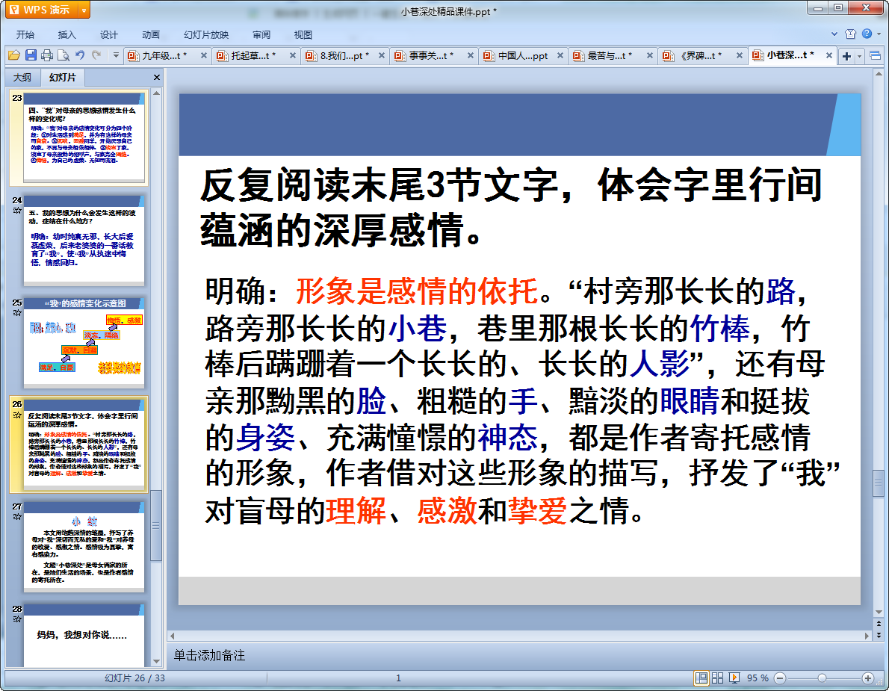Open a file with the folder icon

tap(14, 55)
